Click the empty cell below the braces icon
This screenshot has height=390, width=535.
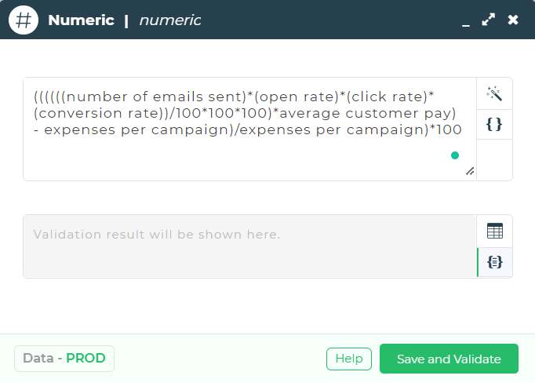coord(494,159)
